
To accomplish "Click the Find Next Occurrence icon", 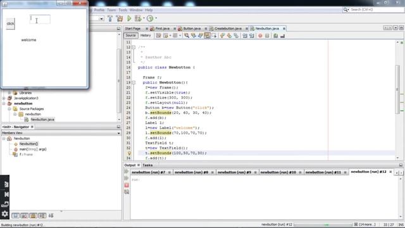I will click(200, 35).
